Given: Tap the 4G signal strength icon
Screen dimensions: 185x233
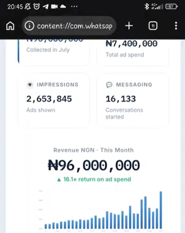Looking at the screenshot, I should pyautogui.click(x=157, y=7).
